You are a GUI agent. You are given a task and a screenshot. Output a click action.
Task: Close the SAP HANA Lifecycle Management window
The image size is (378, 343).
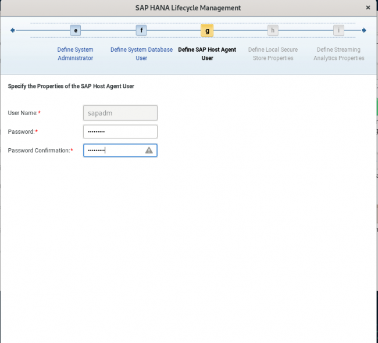pyautogui.click(x=368, y=8)
